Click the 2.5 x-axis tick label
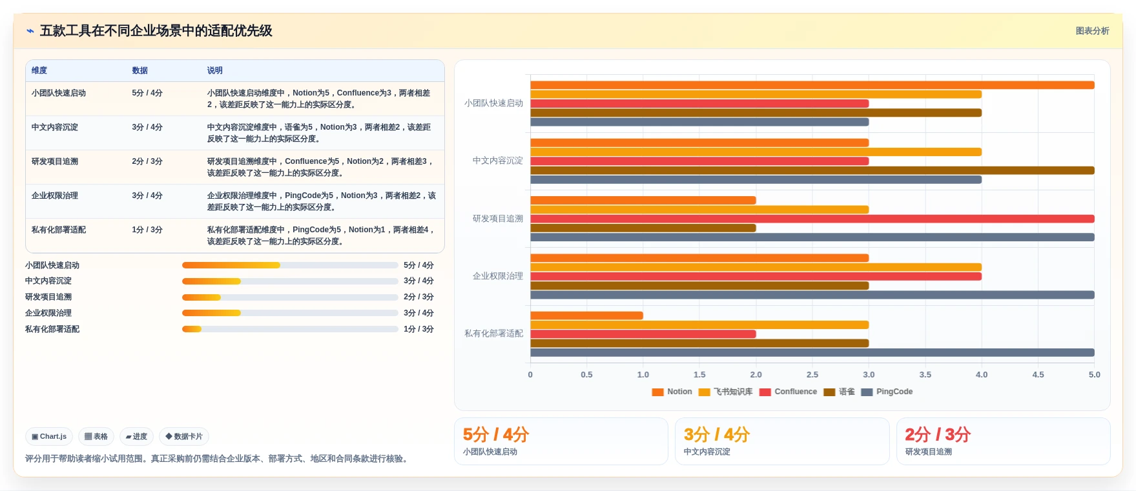The image size is (1136, 491). click(x=812, y=375)
